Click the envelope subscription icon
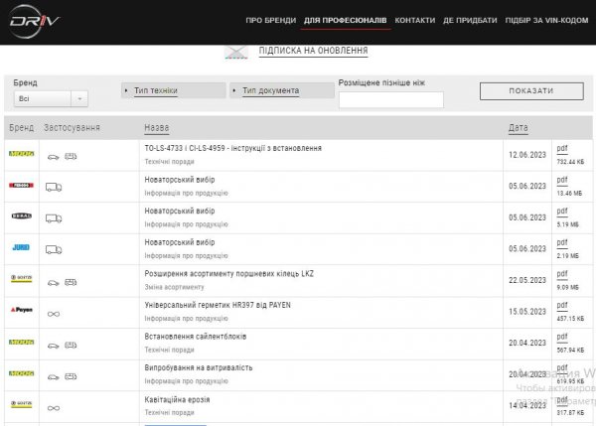 236,52
